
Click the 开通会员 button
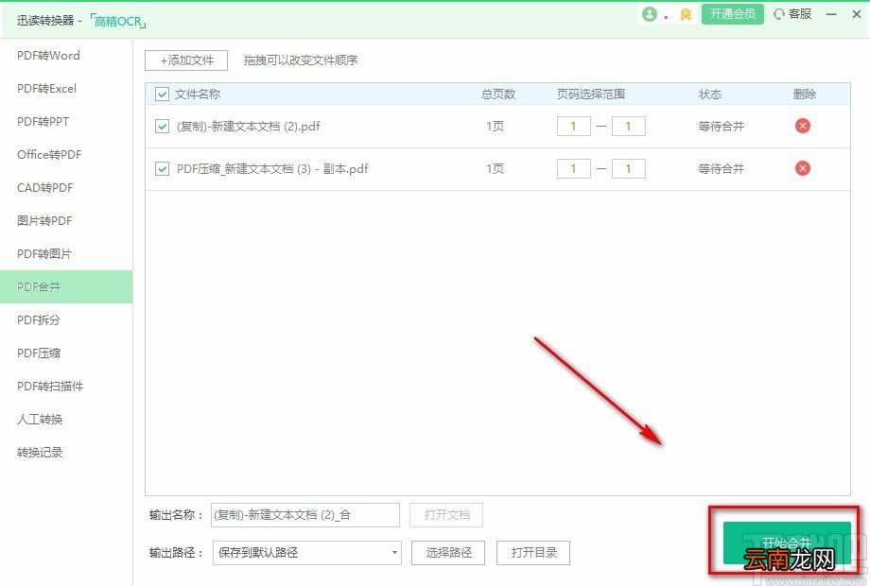click(732, 14)
